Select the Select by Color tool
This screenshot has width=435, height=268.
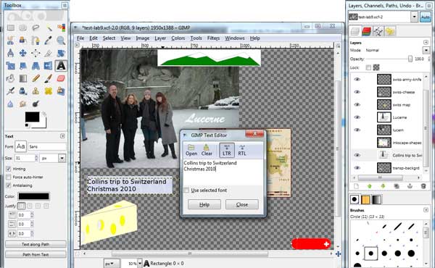point(61,28)
